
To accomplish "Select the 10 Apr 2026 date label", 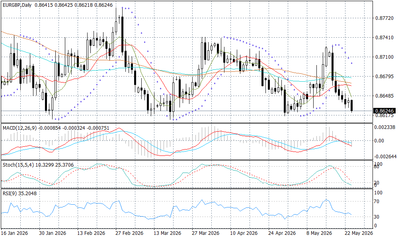I will click(244, 233).
